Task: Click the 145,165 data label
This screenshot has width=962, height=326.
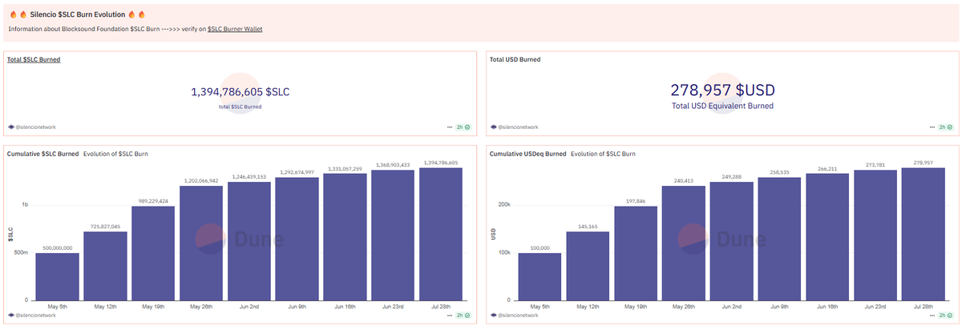Action: click(588, 227)
